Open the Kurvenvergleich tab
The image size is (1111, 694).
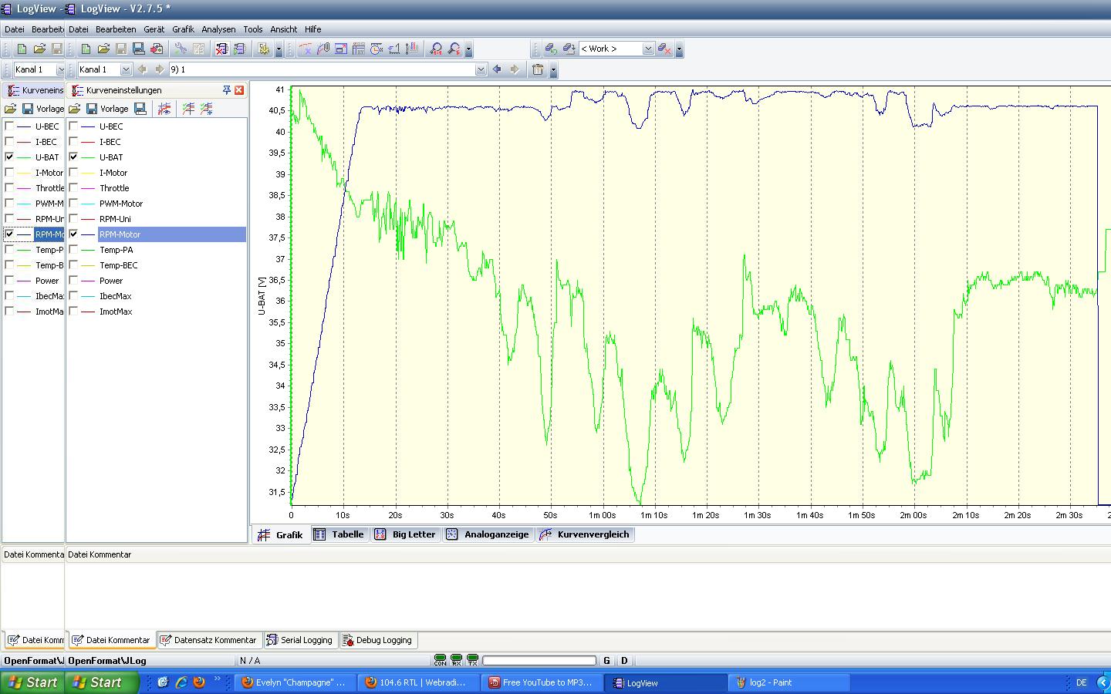pos(586,534)
